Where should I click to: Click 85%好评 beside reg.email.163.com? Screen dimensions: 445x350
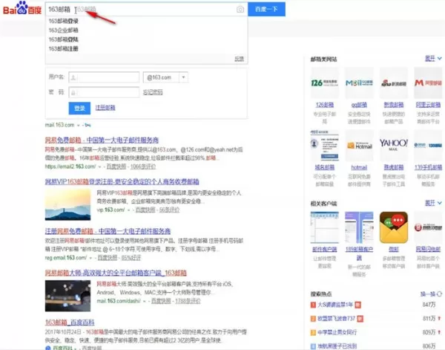(x=131, y=258)
